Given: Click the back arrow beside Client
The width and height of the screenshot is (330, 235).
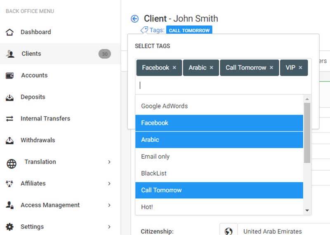Looking at the screenshot, I should coord(134,19).
